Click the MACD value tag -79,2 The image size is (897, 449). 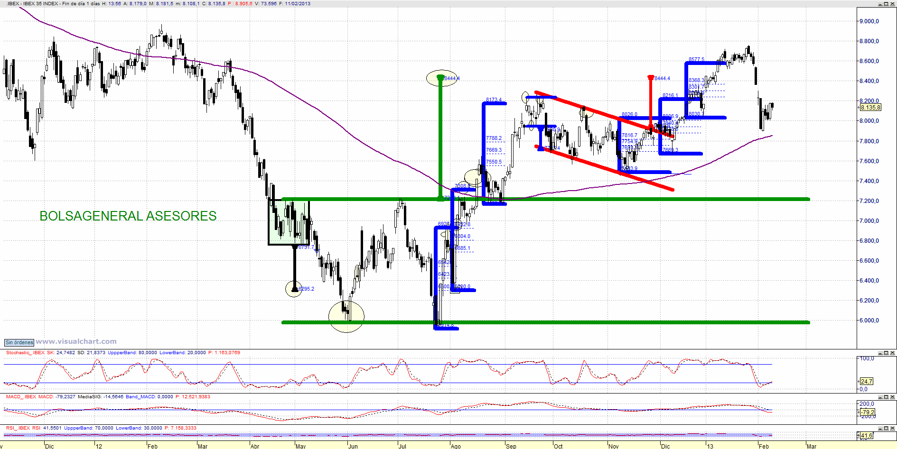point(868,412)
